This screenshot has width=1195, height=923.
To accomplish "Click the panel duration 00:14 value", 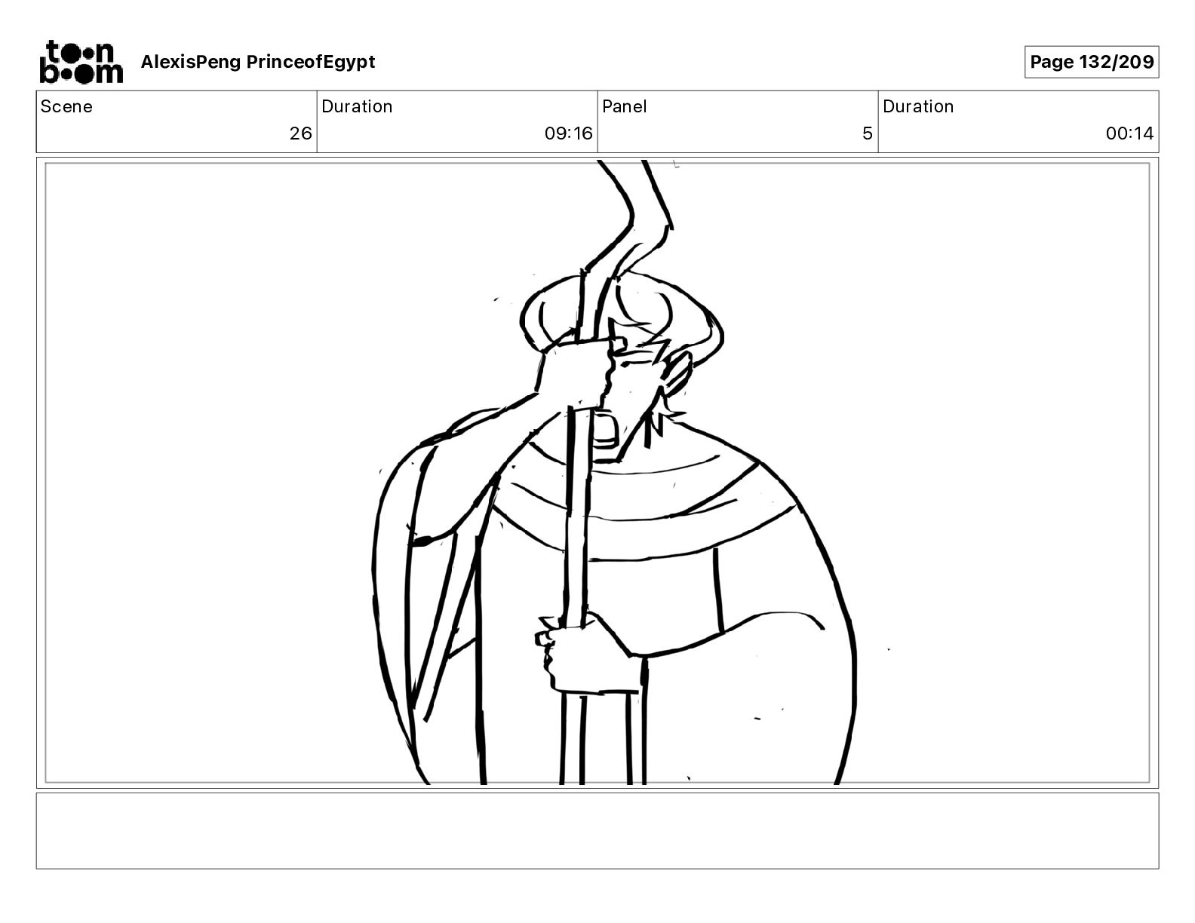I will pyautogui.click(x=1129, y=133).
